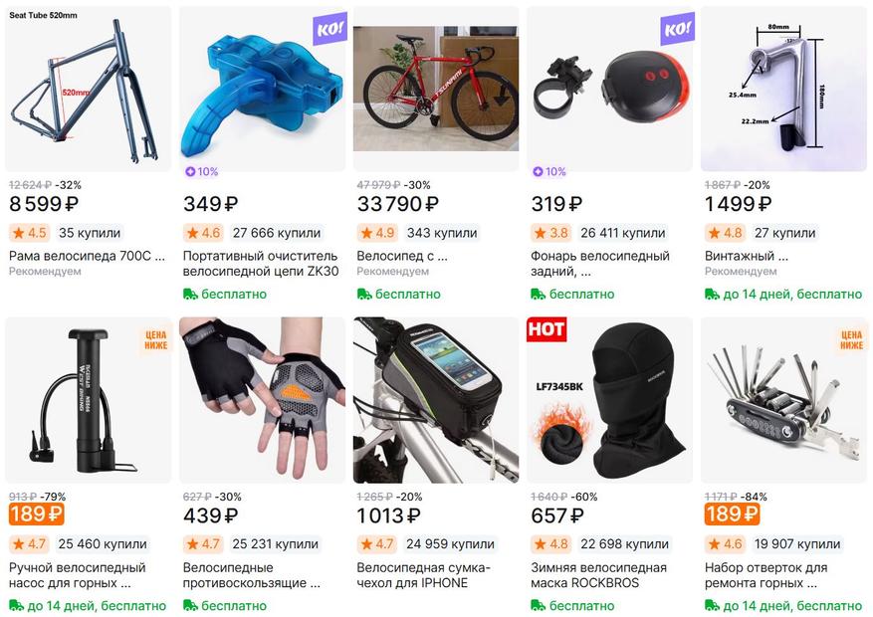Open the red bicycle product photo

pyautogui.click(x=436, y=89)
